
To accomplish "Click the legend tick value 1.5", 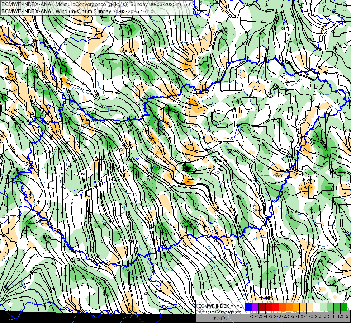I will point(341,316).
